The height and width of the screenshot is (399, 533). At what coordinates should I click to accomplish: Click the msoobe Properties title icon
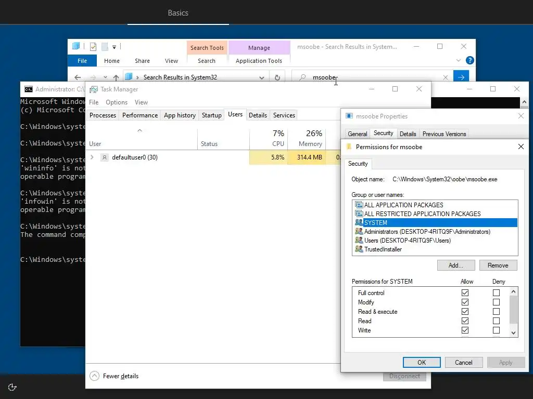point(349,116)
